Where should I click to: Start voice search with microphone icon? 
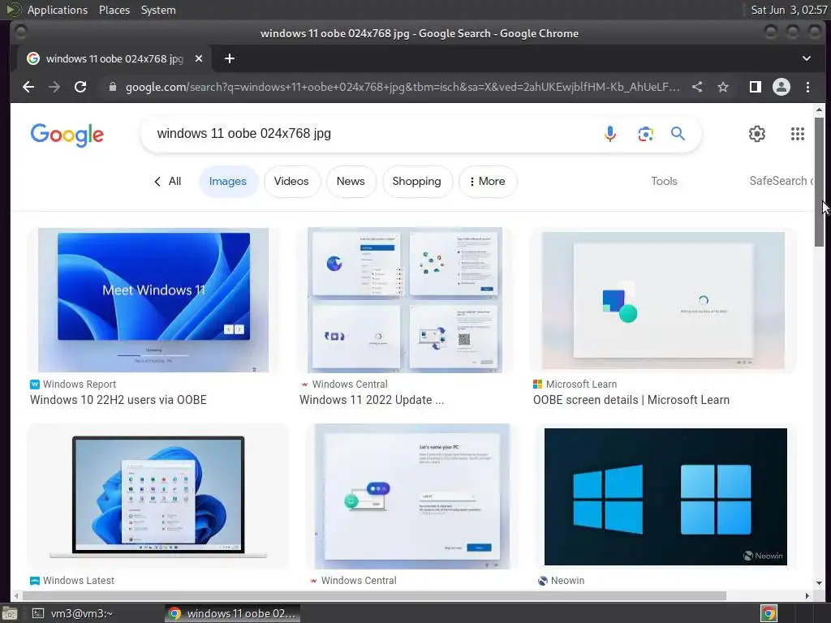coord(610,134)
